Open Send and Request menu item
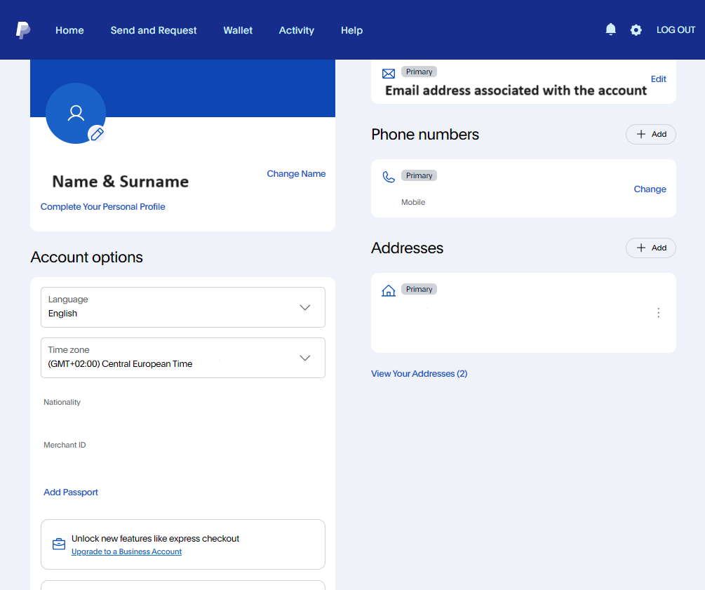The height and width of the screenshot is (590, 705). tap(154, 30)
